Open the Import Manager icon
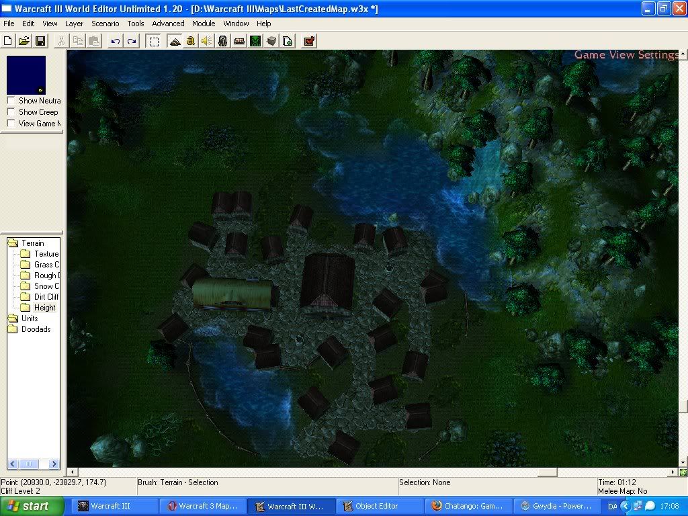This screenshot has height=516, width=688. (288, 41)
